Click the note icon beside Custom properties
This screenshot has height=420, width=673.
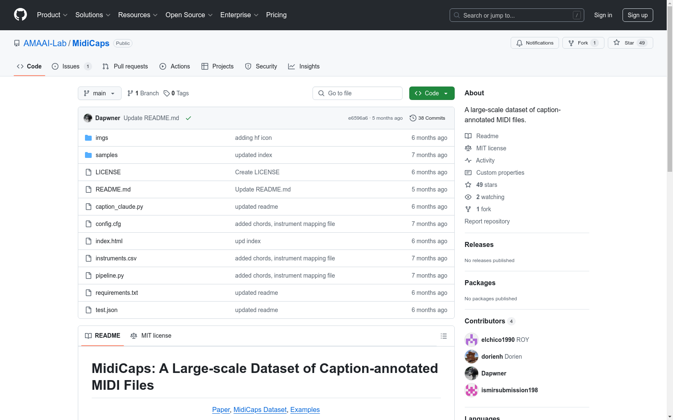point(468,173)
